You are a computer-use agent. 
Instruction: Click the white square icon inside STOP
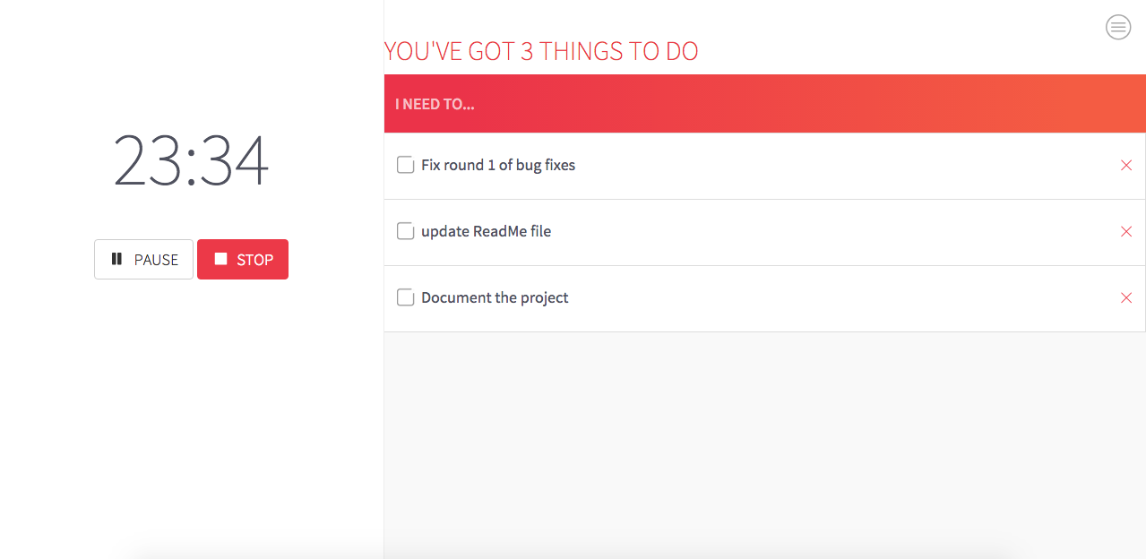point(220,259)
